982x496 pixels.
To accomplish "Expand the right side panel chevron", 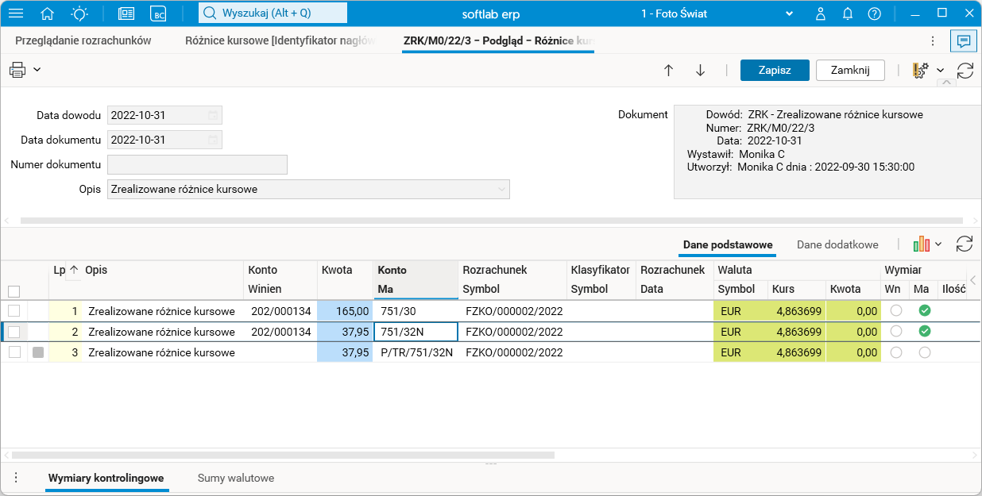I will [973, 280].
